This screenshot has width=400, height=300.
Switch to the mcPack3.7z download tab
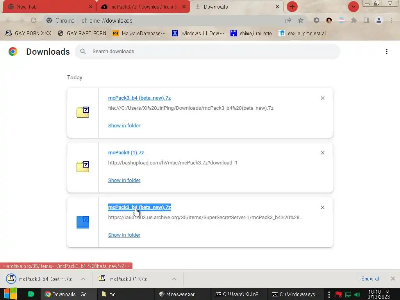143,7
